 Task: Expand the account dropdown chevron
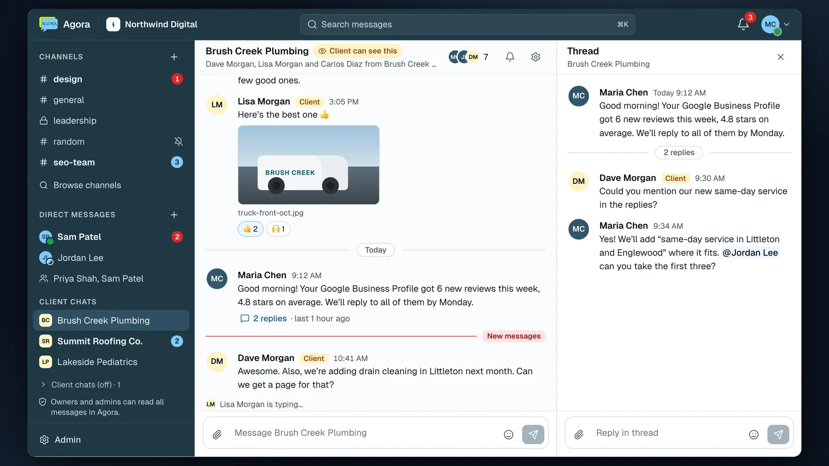pos(787,25)
